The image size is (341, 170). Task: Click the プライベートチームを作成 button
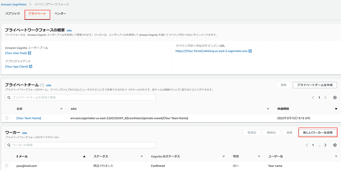click(315, 85)
